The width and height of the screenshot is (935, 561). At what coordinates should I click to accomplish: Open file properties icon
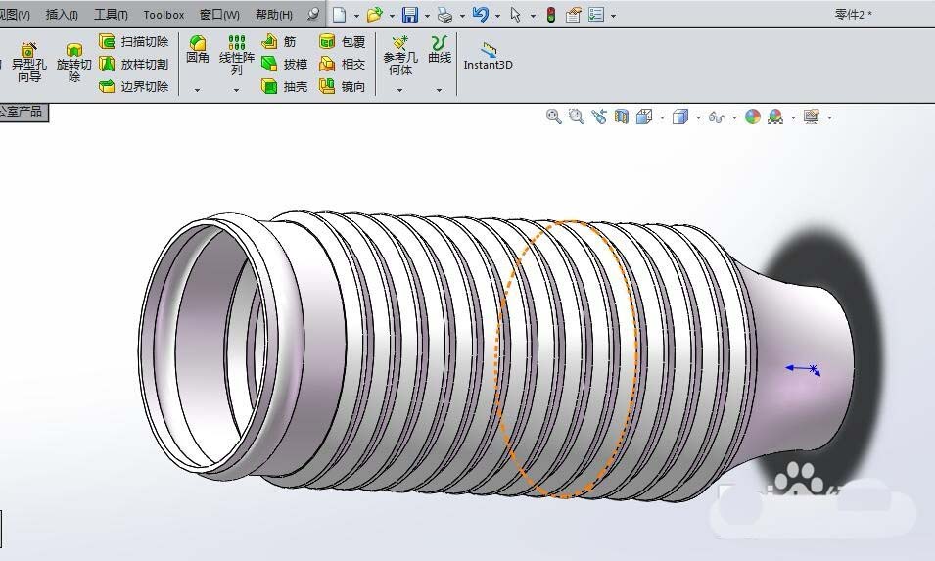[573, 15]
